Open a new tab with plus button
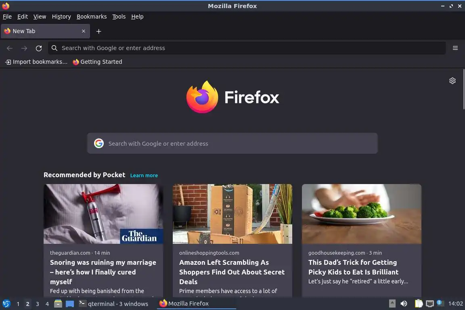 coord(99,31)
